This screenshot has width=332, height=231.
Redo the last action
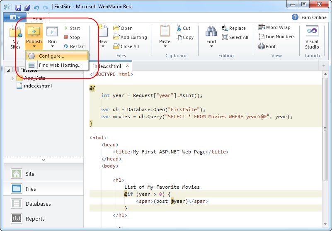point(46,7)
